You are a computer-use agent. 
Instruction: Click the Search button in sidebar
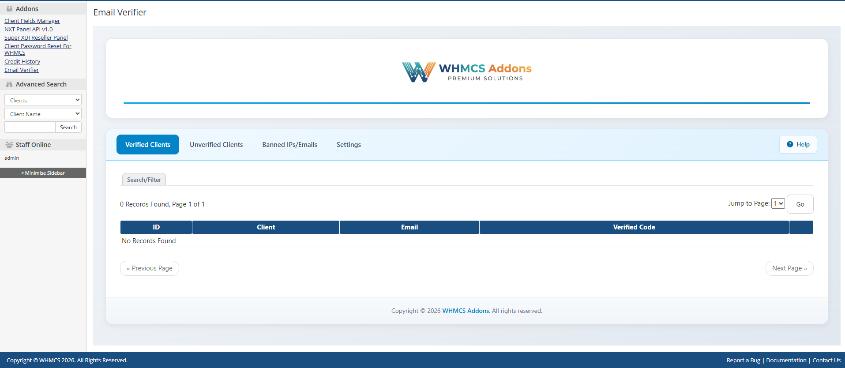point(68,128)
